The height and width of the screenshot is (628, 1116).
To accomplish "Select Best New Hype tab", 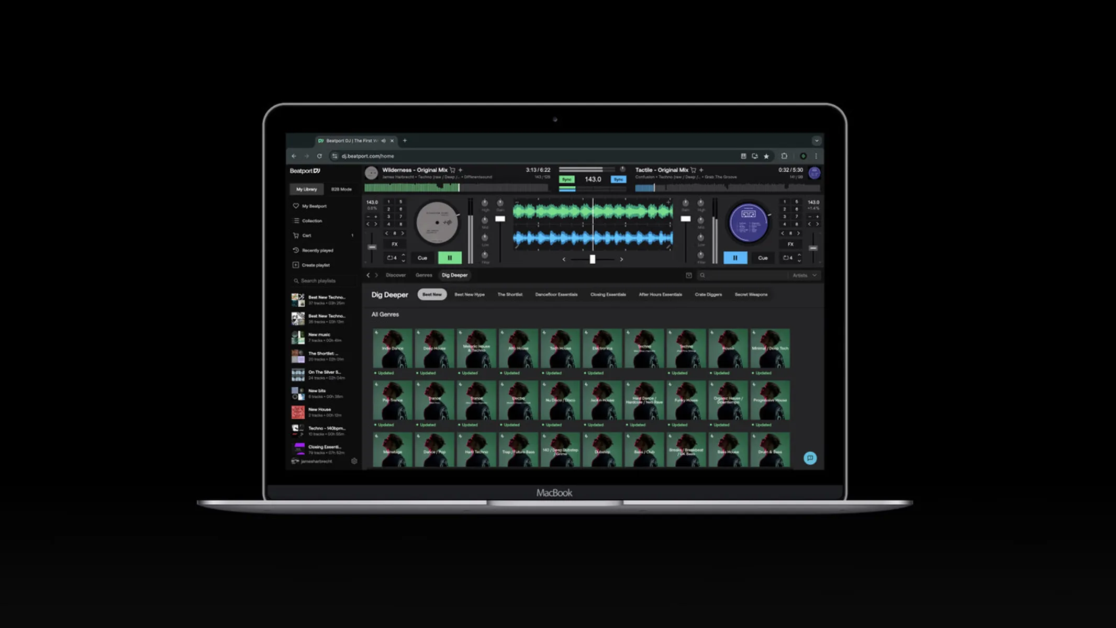I will 469,295.
